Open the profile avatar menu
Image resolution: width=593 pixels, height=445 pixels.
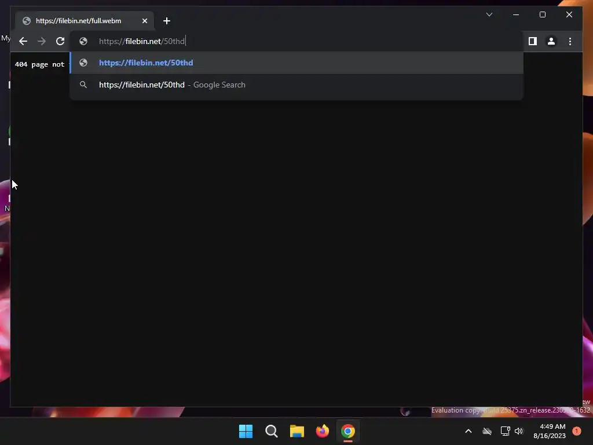(x=551, y=41)
